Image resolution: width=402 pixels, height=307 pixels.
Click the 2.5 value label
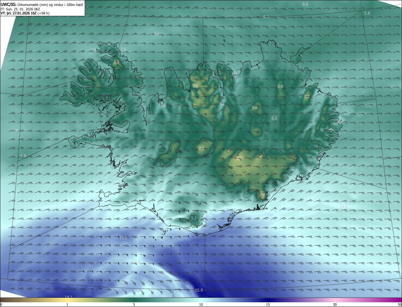click(x=195, y=86)
